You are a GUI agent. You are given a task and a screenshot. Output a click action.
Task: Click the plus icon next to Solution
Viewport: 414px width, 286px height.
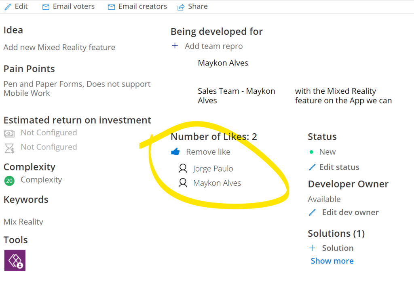(x=312, y=248)
